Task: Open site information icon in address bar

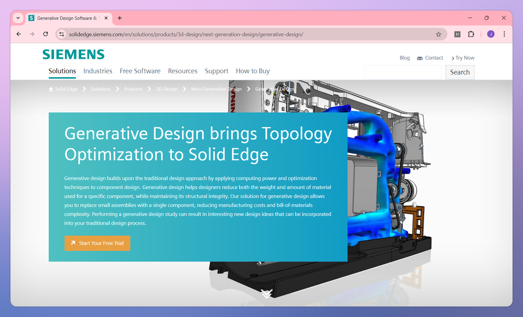Action: [61, 34]
